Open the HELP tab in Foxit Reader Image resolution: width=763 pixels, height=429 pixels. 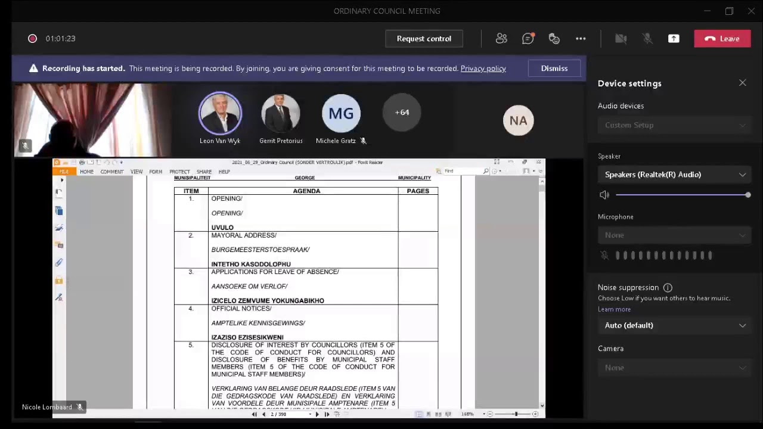224,172
